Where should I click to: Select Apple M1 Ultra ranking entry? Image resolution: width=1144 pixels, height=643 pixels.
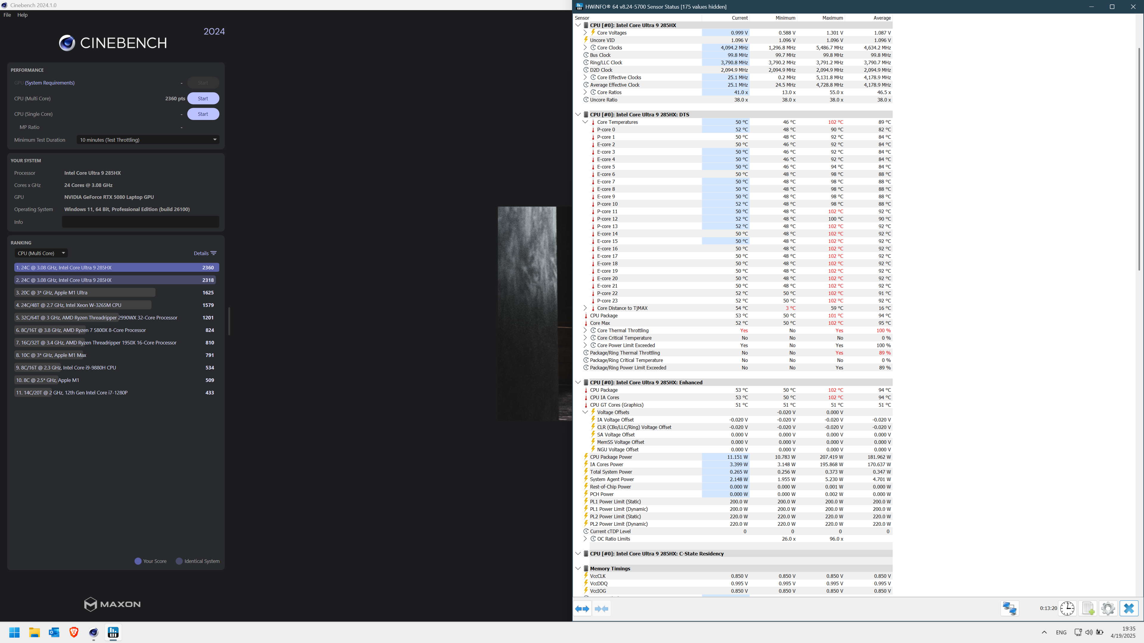pyautogui.click(x=116, y=292)
